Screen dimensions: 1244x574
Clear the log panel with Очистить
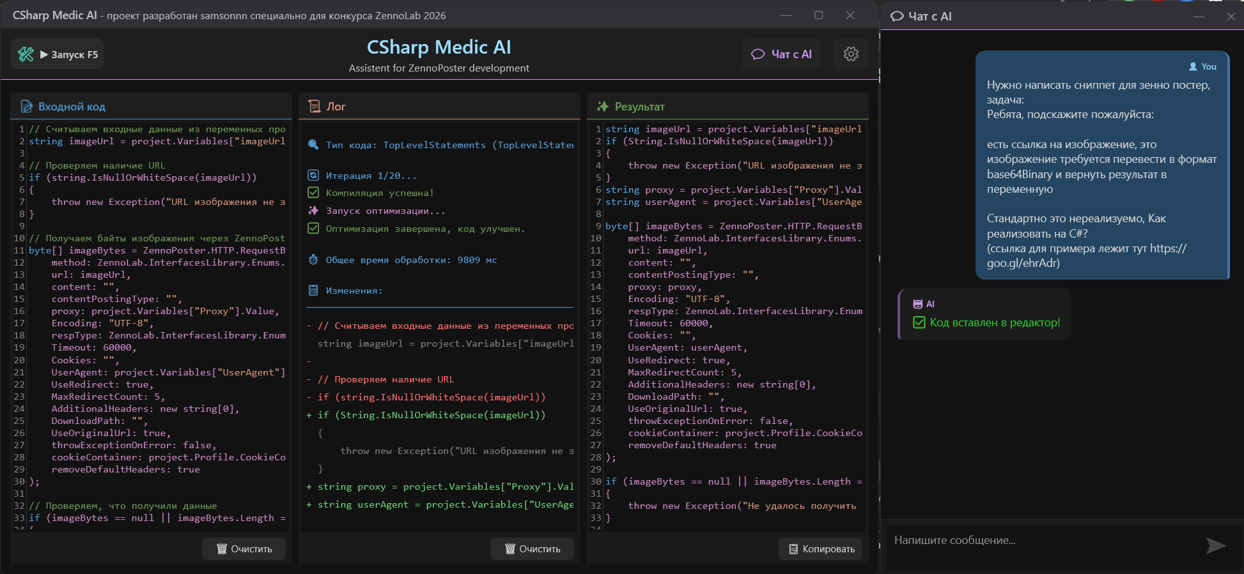[x=532, y=549]
